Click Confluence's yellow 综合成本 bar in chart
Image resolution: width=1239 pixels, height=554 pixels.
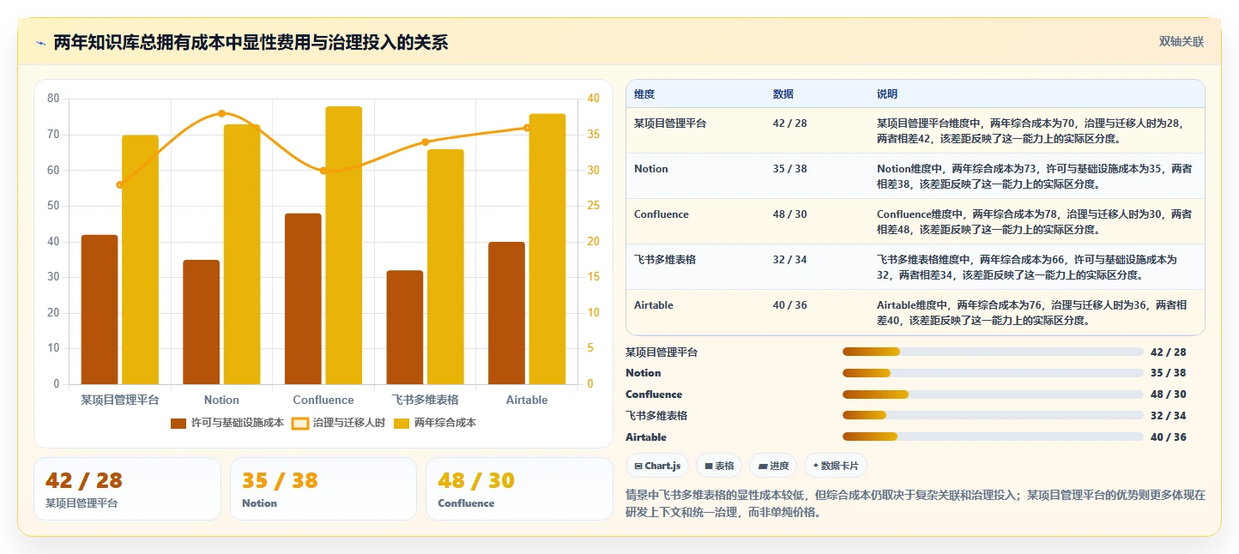(x=343, y=245)
